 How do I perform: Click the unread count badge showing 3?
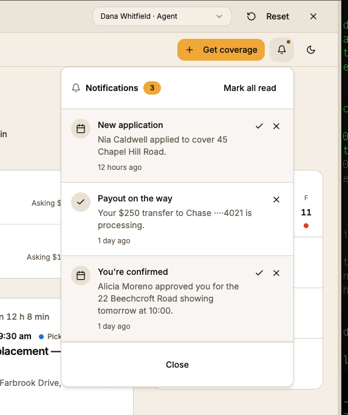click(152, 88)
